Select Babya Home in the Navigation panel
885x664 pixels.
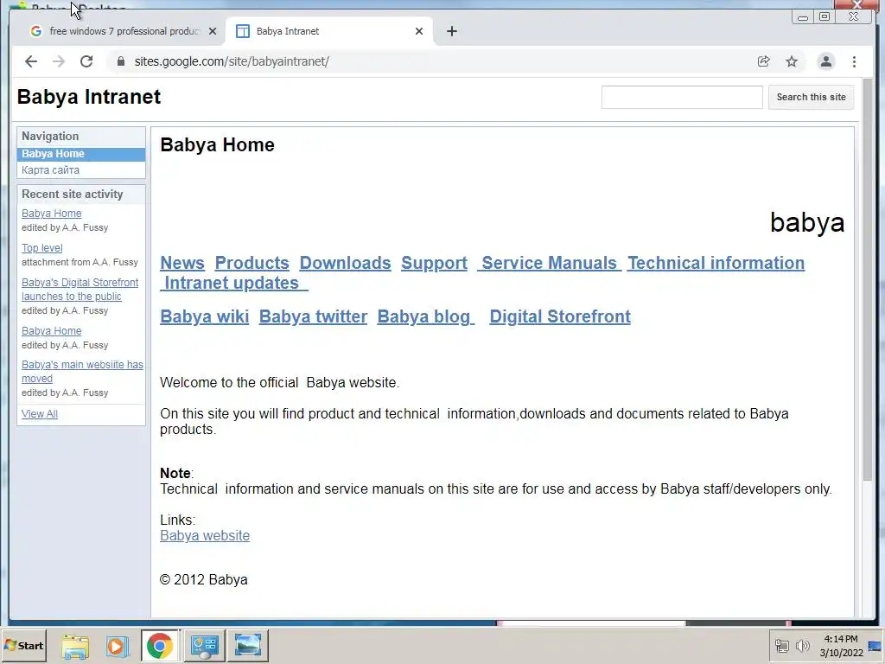point(81,154)
